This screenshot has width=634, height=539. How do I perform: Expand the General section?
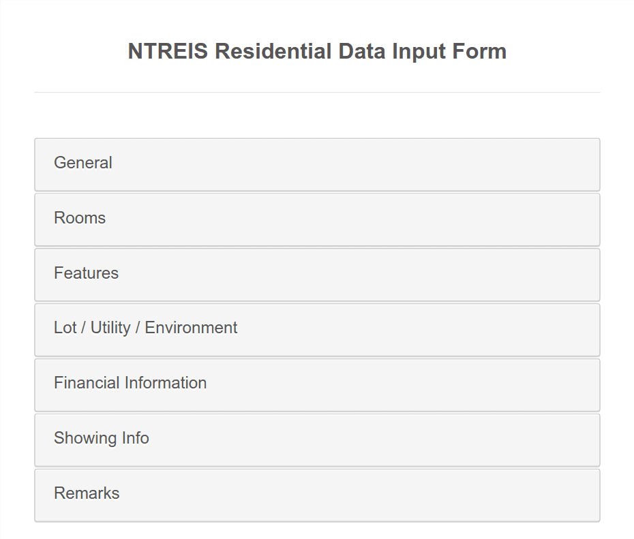point(83,164)
